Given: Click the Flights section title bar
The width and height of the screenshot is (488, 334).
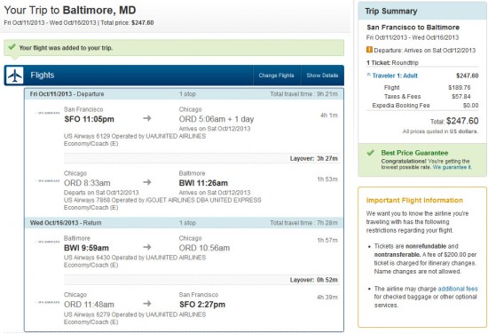Looking at the screenshot, I should click(174, 76).
